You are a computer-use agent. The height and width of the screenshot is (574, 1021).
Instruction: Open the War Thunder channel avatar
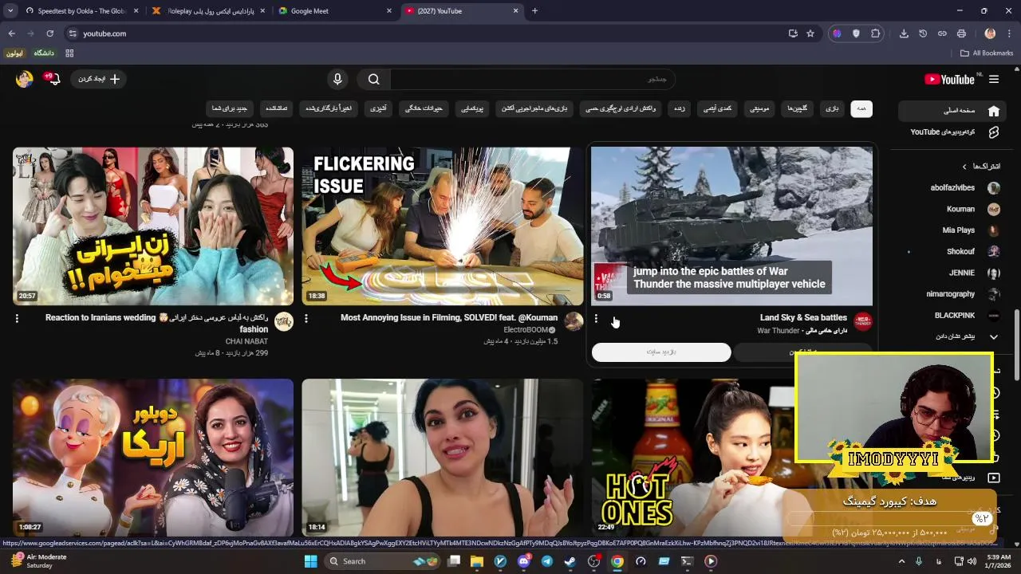[x=862, y=322]
